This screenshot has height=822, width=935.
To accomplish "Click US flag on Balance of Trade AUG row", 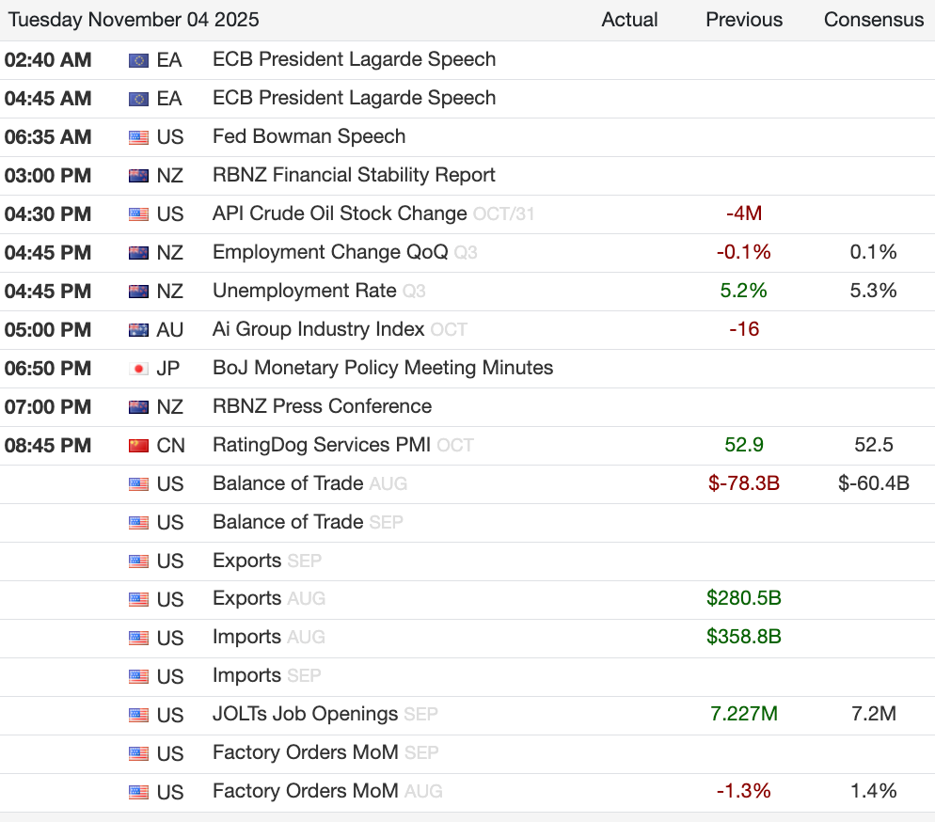I will [x=138, y=484].
